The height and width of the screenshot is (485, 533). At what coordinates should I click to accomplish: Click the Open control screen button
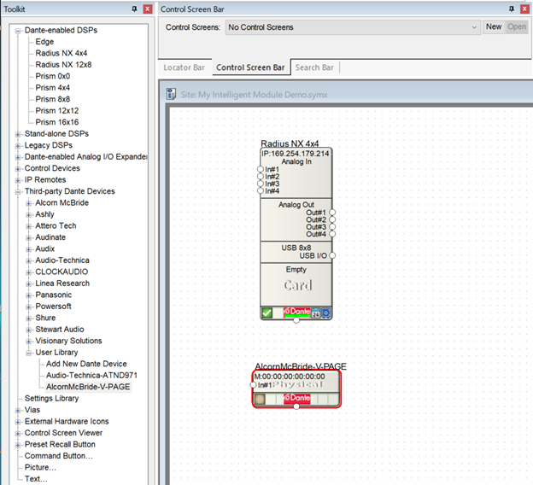click(x=517, y=26)
